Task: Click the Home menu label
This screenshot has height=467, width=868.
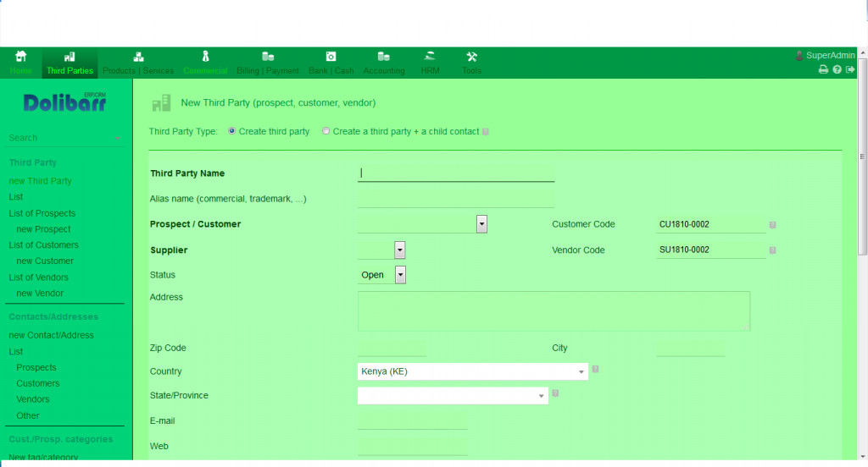Action: coord(20,71)
